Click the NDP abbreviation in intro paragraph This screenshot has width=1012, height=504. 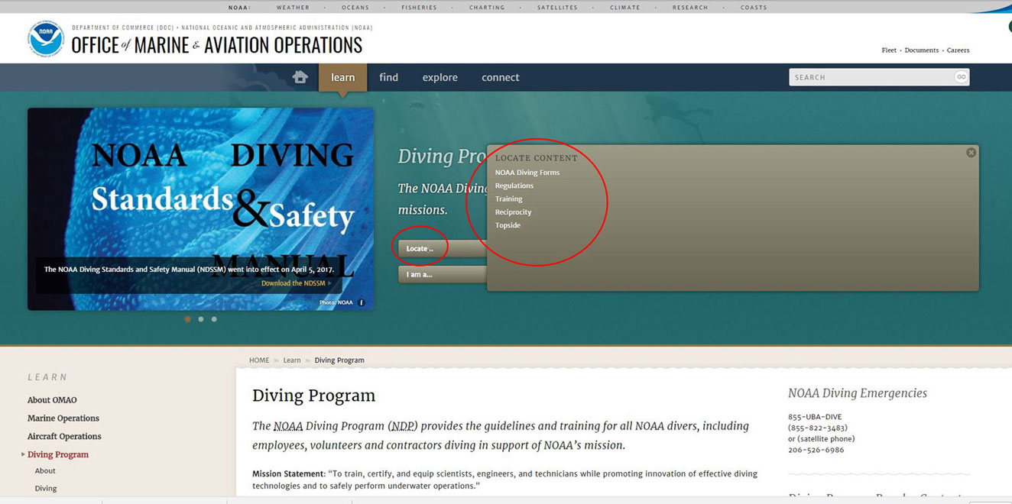click(x=402, y=426)
